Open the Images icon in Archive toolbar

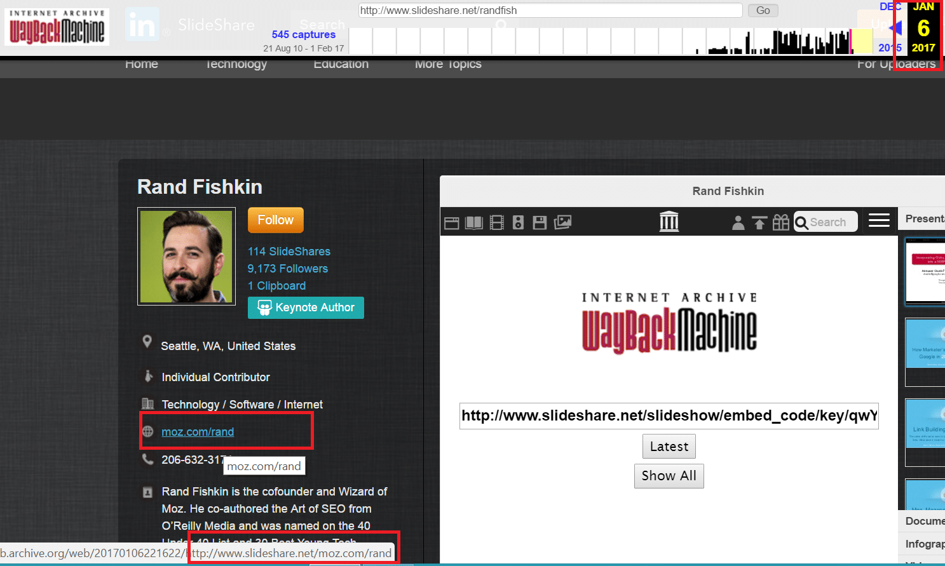click(x=562, y=222)
